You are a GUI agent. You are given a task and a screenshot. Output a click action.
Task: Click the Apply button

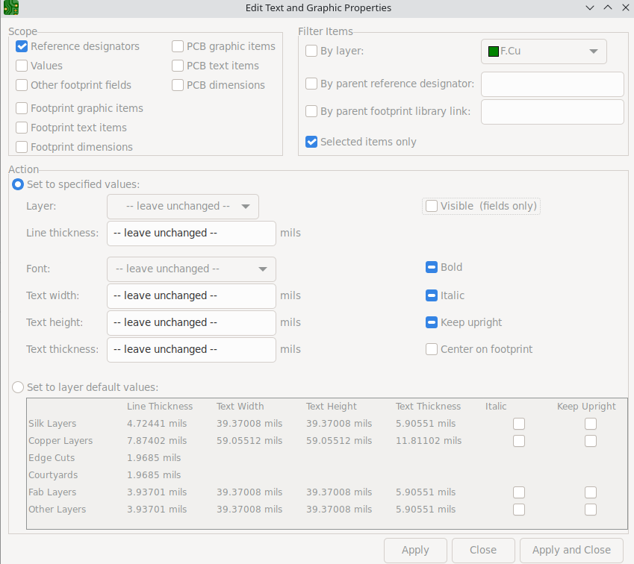click(415, 550)
